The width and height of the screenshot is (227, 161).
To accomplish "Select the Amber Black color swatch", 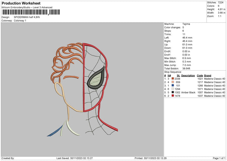I will [173, 92].
